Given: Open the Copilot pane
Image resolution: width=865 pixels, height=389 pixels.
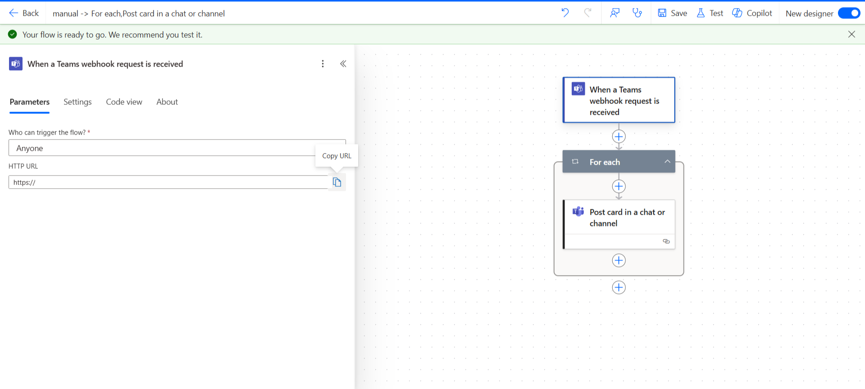Looking at the screenshot, I should point(752,13).
